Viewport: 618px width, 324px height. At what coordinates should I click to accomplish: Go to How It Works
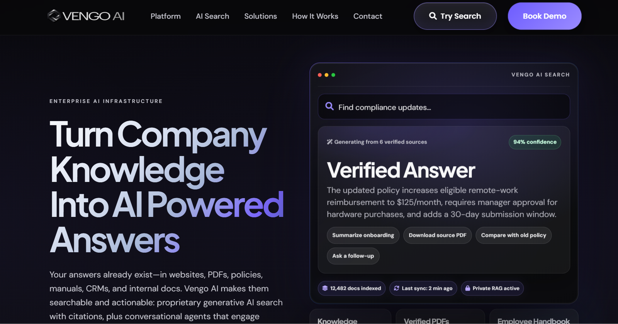(x=315, y=16)
